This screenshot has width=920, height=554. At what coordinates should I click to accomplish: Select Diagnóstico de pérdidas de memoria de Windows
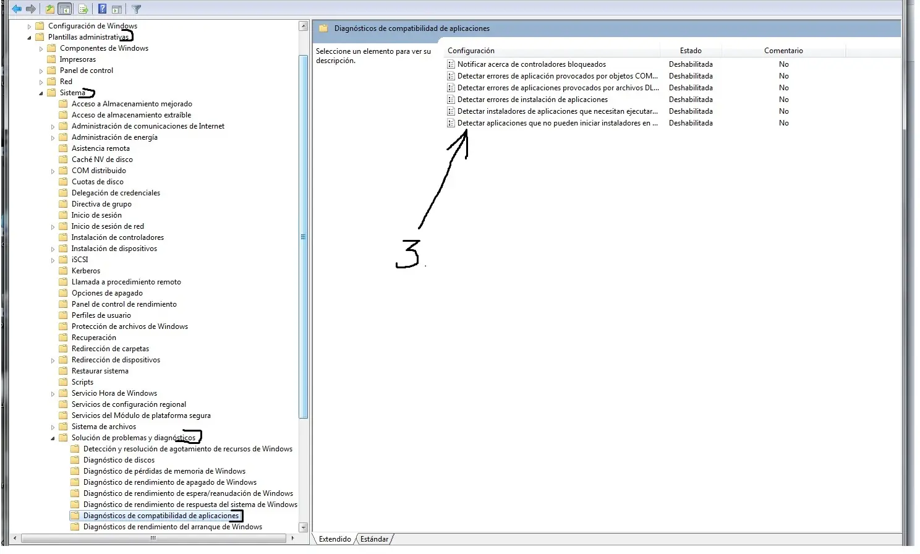(164, 471)
